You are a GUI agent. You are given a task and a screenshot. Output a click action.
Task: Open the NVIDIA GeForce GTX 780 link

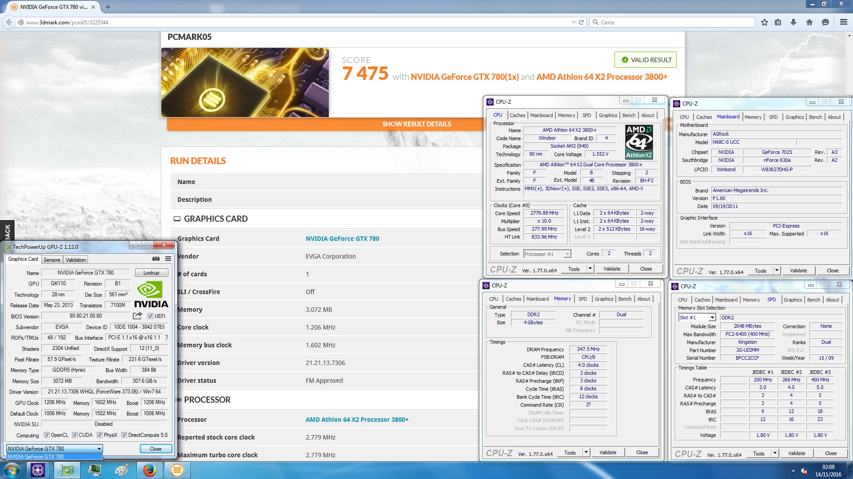coord(343,239)
